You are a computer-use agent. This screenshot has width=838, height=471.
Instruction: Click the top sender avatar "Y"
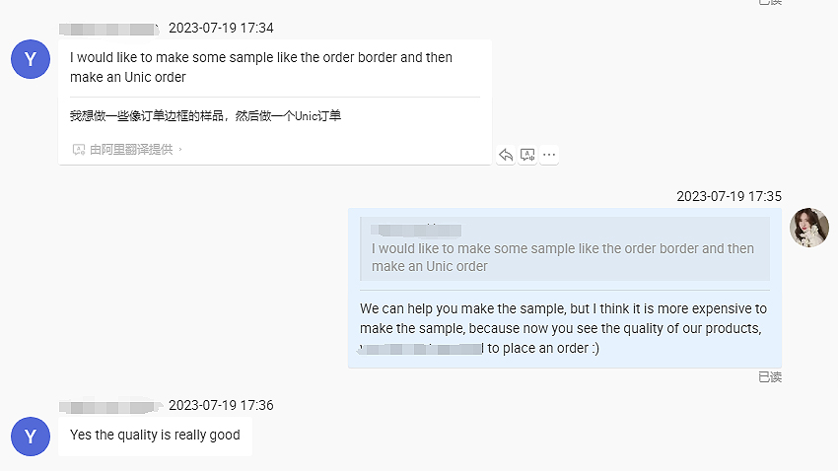tap(31, 59)
